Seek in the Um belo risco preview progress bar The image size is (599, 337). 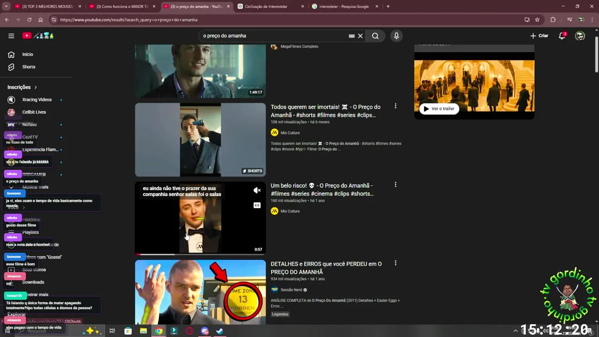200,254
